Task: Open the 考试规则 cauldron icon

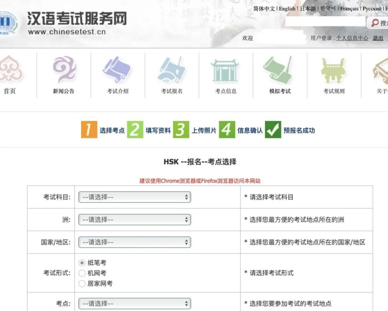Action: pyautogui.click(x=334, y=70)
